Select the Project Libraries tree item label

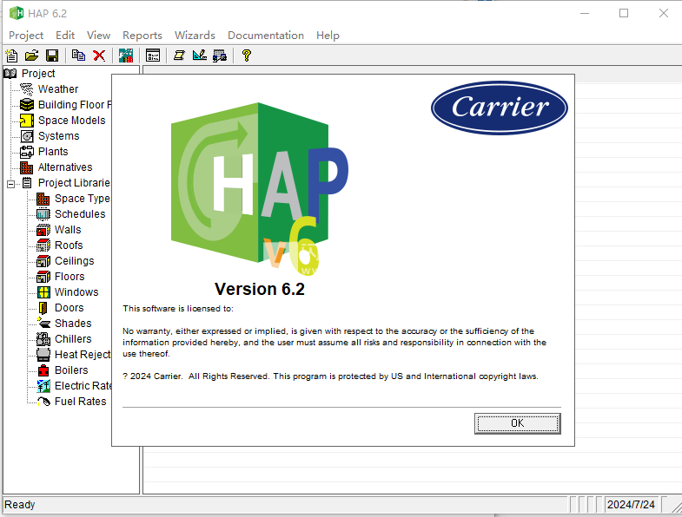[x=75, y=183]
